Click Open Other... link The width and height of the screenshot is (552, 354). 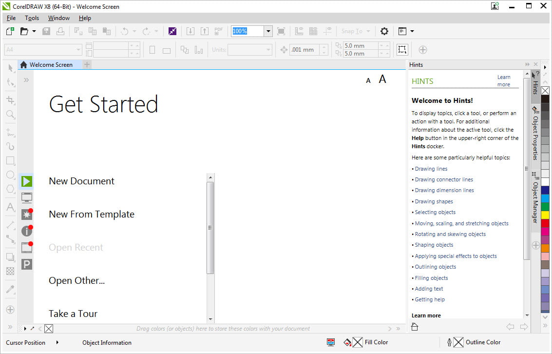pyautogui.click(x=77, y=280)
